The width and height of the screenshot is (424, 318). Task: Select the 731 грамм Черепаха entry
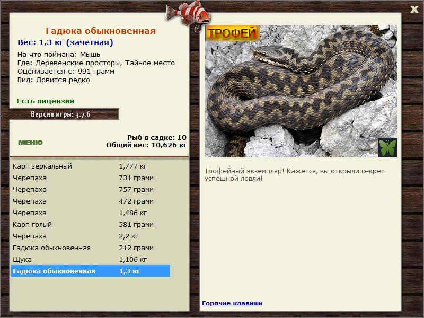click(91, 178)
